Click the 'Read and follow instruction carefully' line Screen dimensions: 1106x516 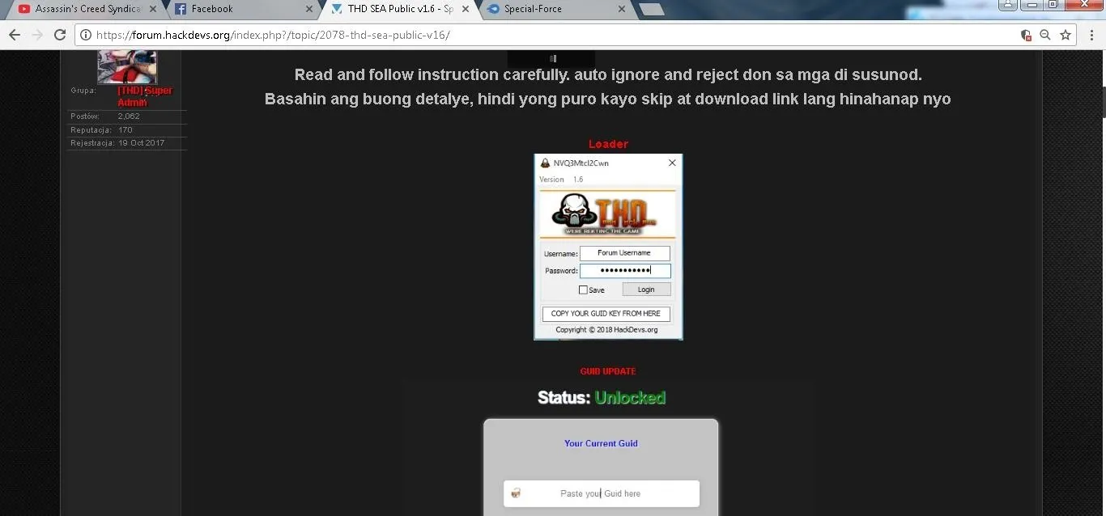[608, 74]
